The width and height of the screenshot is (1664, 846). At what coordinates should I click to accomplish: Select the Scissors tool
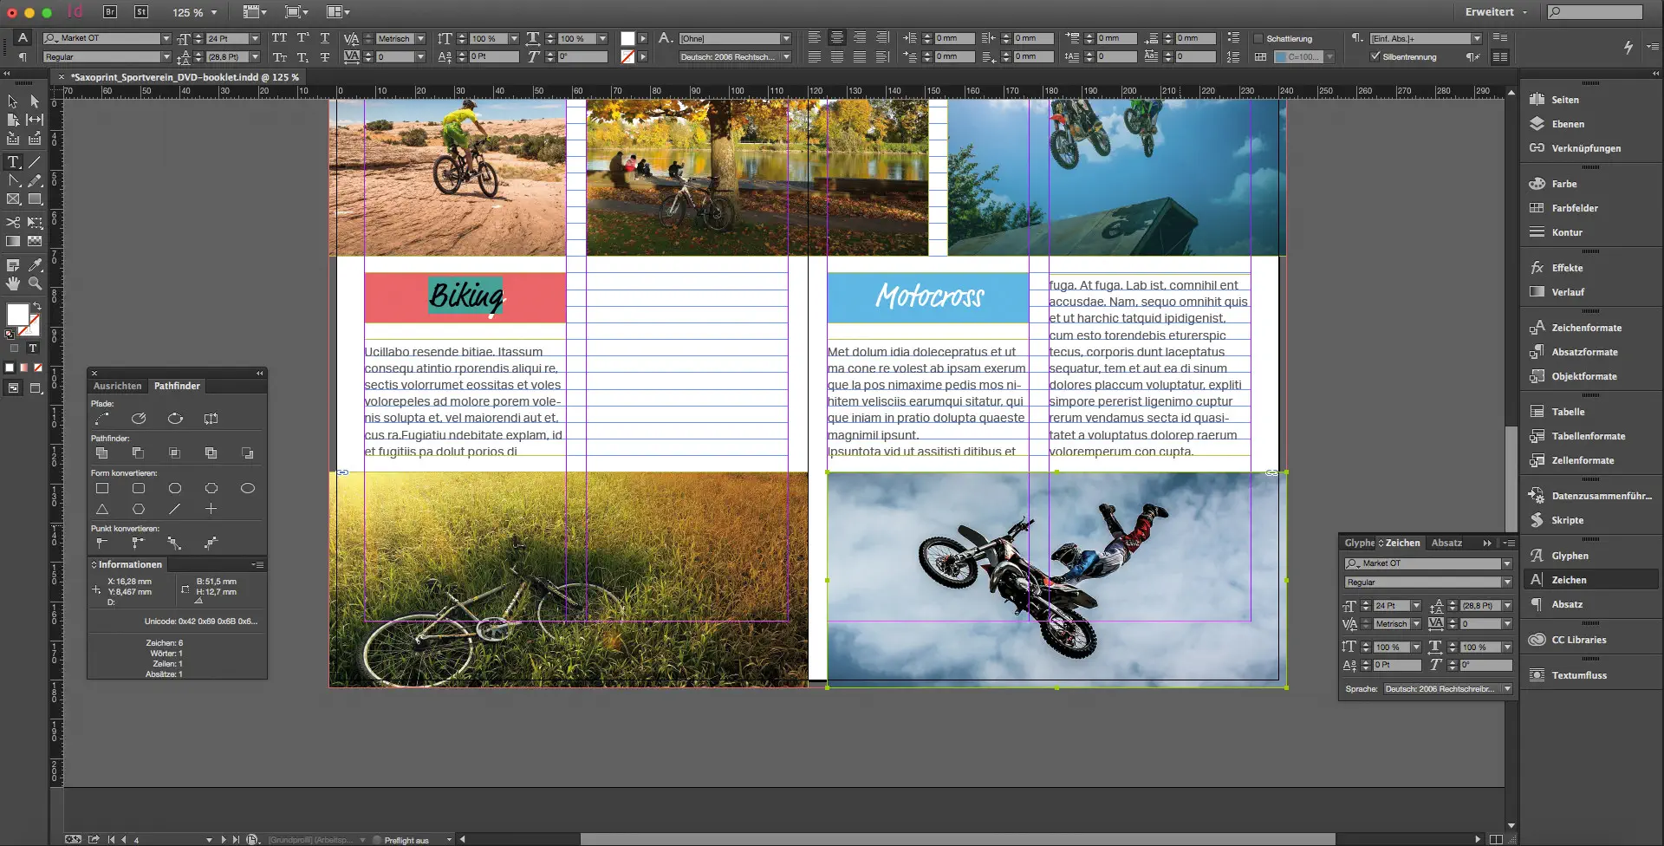tap(14, 223)
